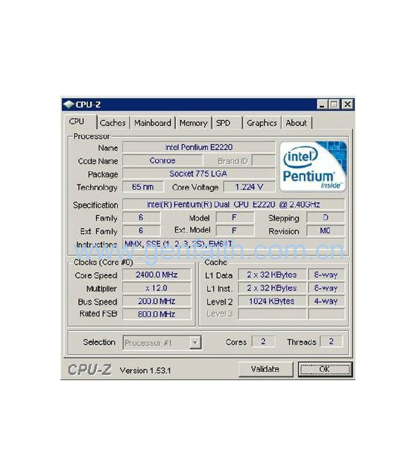416x476 pixels.
Task: Click the Level 2 value 1024 KBytes
Action: (x=272, y=301)
